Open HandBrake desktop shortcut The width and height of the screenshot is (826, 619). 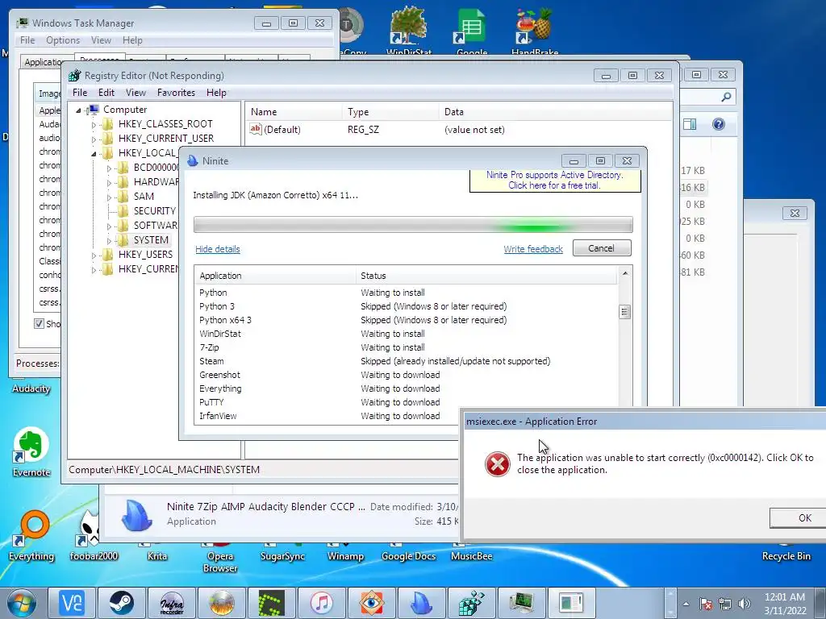click(534, 31)
